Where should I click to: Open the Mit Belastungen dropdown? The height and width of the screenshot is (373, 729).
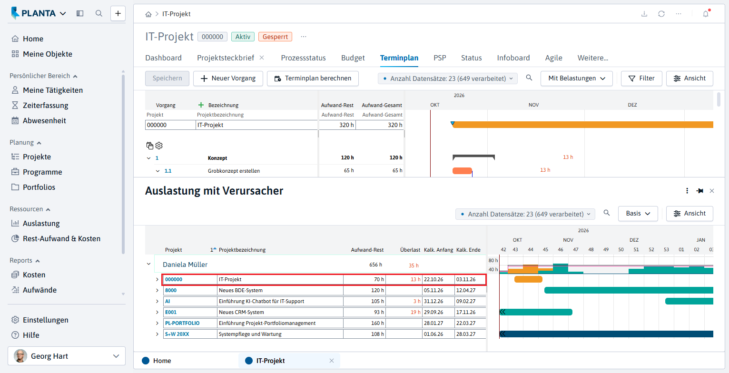[x=577, y=79]
